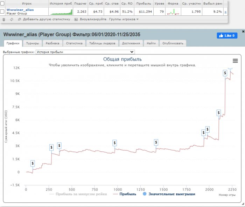Open the chart hamburger menu icon
Viewport: 245px width, 207px height.
point(235,61)
